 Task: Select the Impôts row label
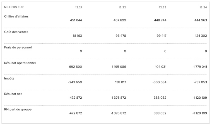[9, 78]
